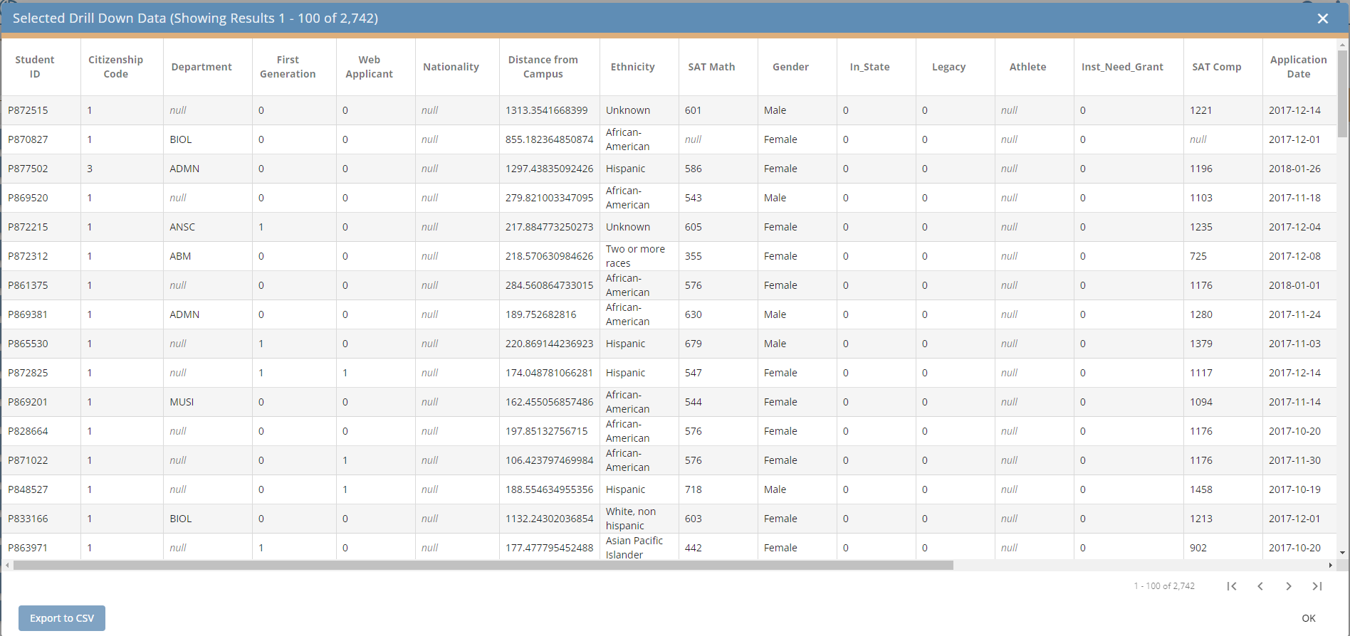Go to previous page of results

pos(1260,586)
